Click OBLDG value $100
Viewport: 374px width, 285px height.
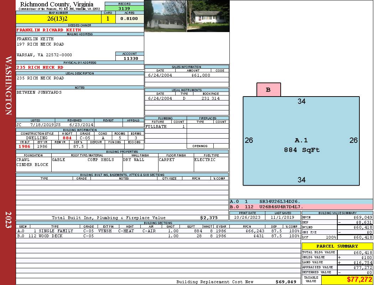[x=367, y=257]
